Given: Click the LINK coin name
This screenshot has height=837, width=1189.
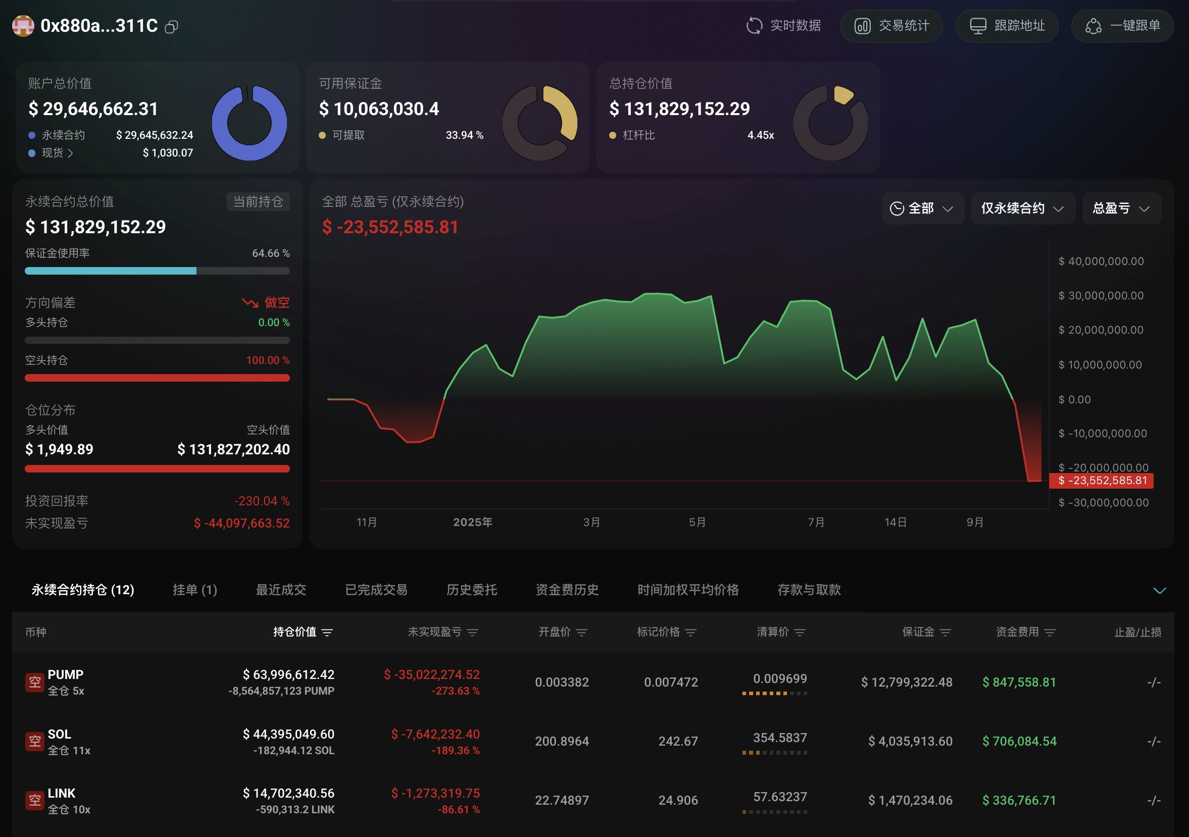Looking at the screenshot, I should pos(62,793).
